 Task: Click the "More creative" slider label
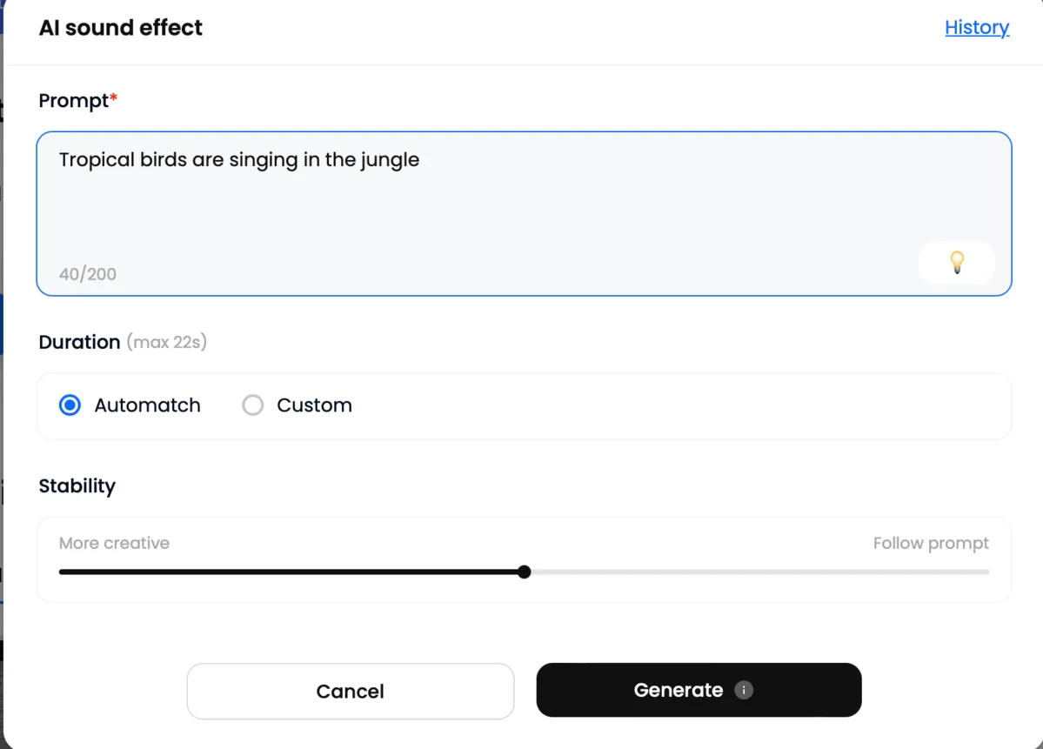pos(114,543)
